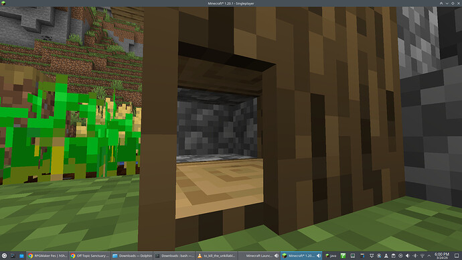Mute audio of Minecraft 1.20 task
The width and height of the screenshot is (462, 260).
[319, 255]
